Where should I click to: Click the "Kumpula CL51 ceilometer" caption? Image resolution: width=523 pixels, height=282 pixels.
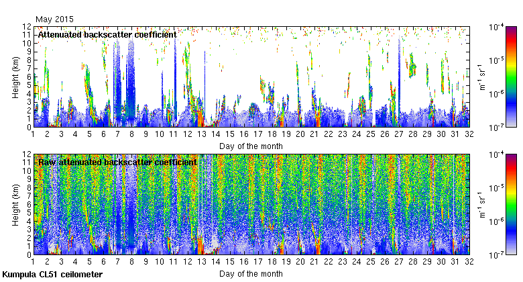pyautogui.click(x=52, y=275)
